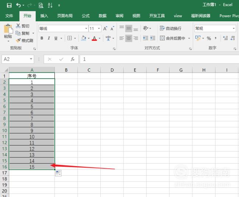Toggle right text alignment

[x=136, y=38]
